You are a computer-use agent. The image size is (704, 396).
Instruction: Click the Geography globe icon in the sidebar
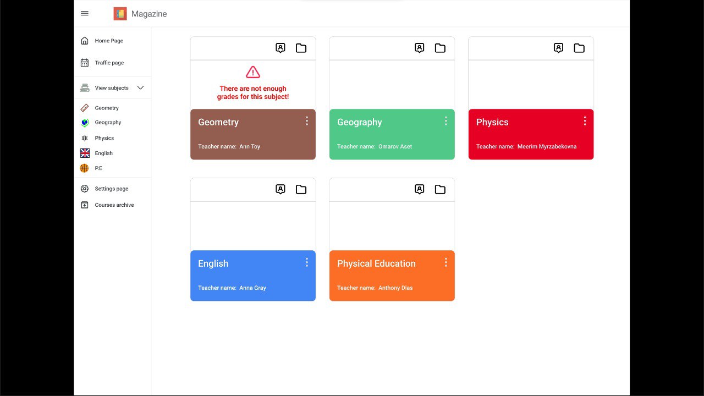84,122
